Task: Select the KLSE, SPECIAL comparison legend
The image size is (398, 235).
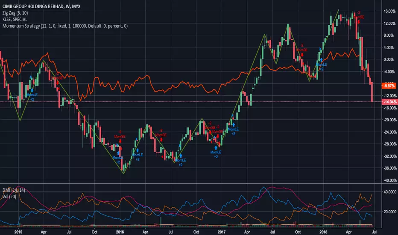Action: [x=15, y=19]
